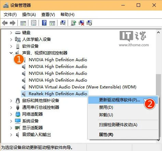Image resolution: width=162 pixels, height=151 pixels.
Task: Expand the 网络适配器 category
Action: pyautogui.click(x=11, y=114)
